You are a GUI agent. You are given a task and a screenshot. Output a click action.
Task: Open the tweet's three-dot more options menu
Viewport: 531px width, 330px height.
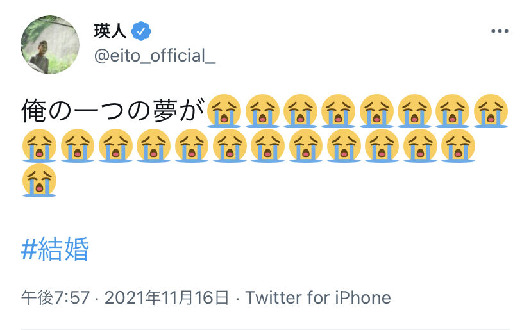pos(500,31)
